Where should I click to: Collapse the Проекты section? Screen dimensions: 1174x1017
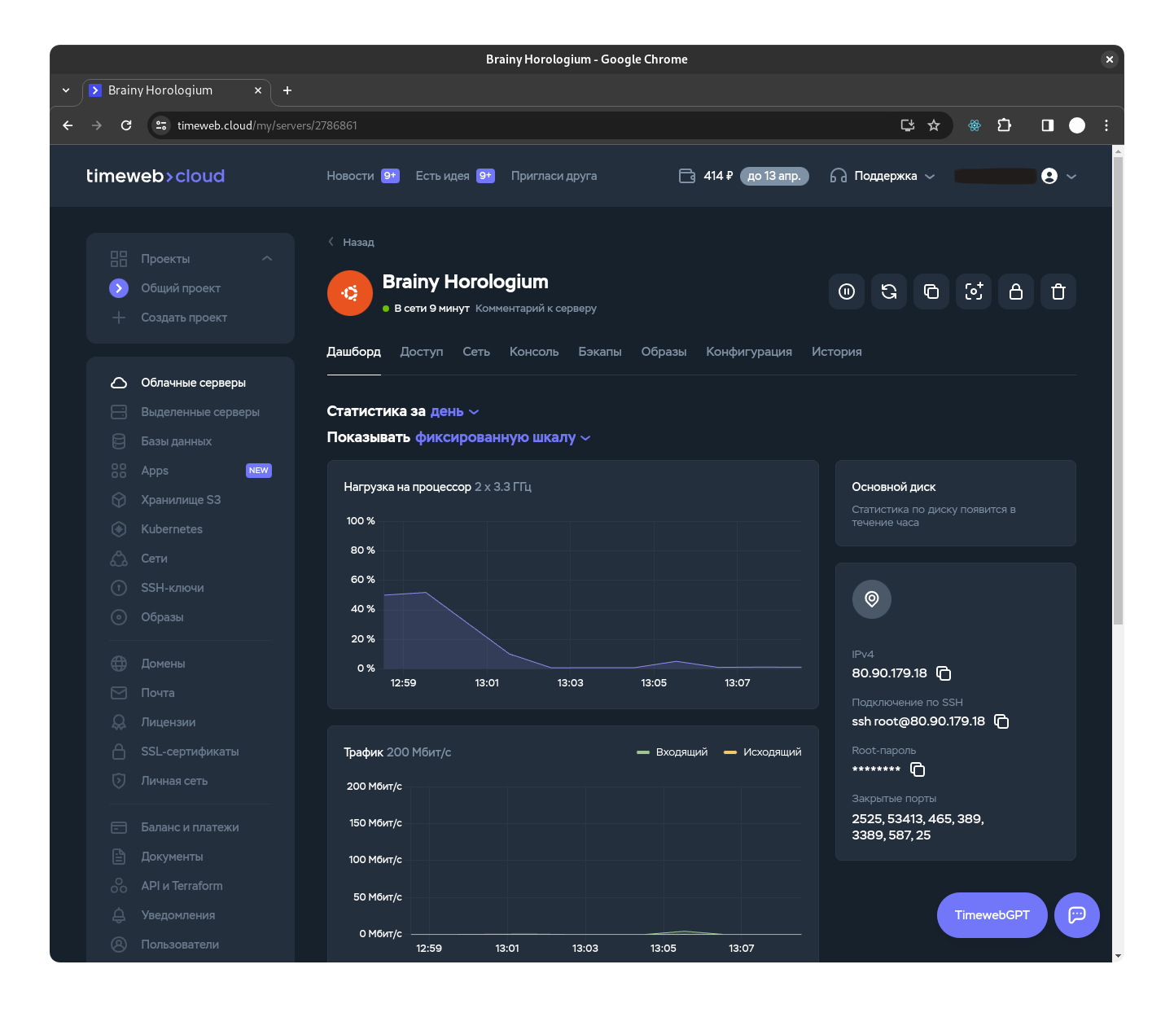click(267, 259)
